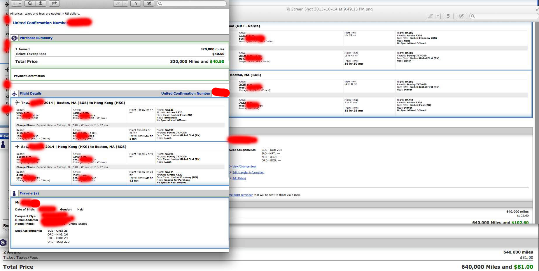The height and width of the screenshot is (271, 539).
Task: Click seat assignment ORD - BOS: 22D
Action: pyautogui.click(x=58, y=242)
